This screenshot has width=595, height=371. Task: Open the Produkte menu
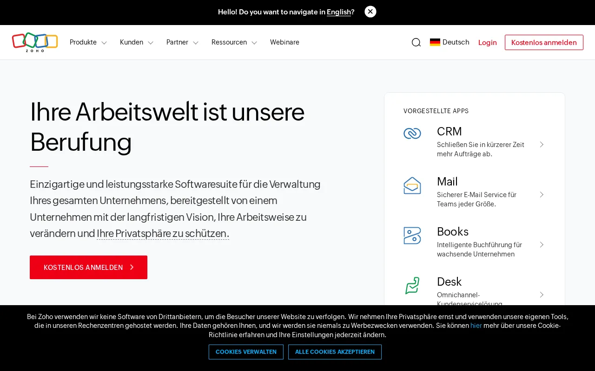[83, 42]
